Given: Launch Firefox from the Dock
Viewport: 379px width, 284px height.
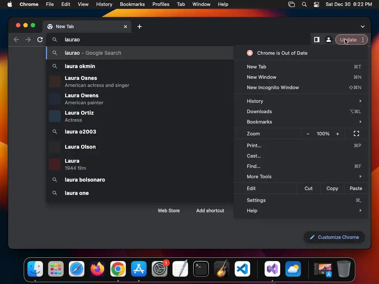Looking at the screenshot, I should click(x=97, y=269).
